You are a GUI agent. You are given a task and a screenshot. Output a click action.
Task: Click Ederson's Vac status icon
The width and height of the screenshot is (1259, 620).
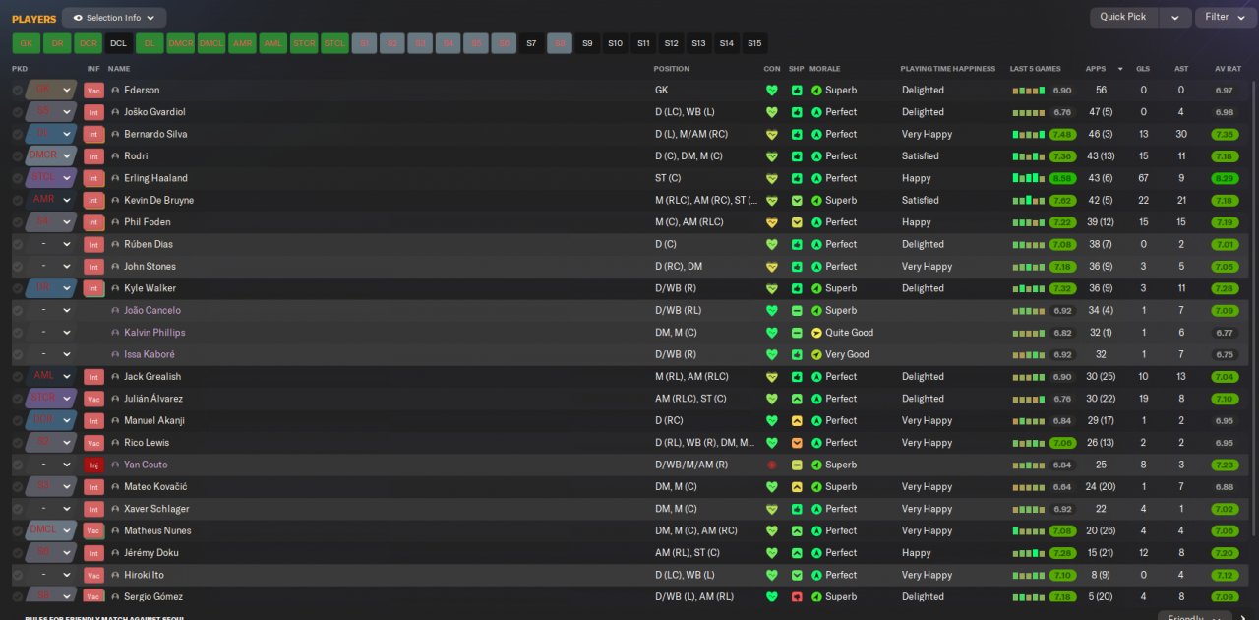tap(93, 90)
